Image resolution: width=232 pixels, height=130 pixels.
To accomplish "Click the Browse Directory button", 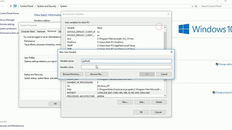I will point(72,74).
